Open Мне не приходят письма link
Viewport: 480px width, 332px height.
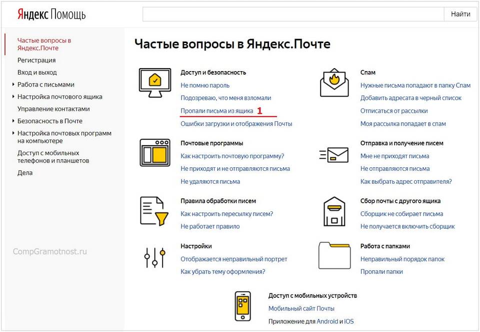point(394,156)
